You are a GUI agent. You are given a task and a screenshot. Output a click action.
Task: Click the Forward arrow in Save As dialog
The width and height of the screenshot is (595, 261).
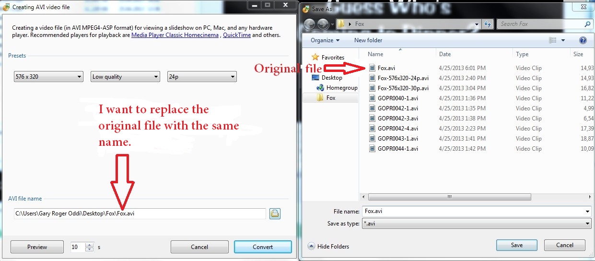tap(322, 24)
